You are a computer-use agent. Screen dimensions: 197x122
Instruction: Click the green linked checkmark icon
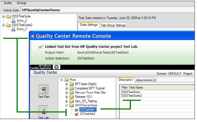pyautogui.click(x=41, y=47)
